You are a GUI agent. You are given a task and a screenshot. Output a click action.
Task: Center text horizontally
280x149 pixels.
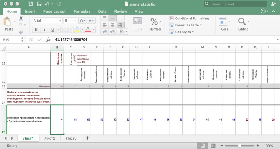[112, 25]
